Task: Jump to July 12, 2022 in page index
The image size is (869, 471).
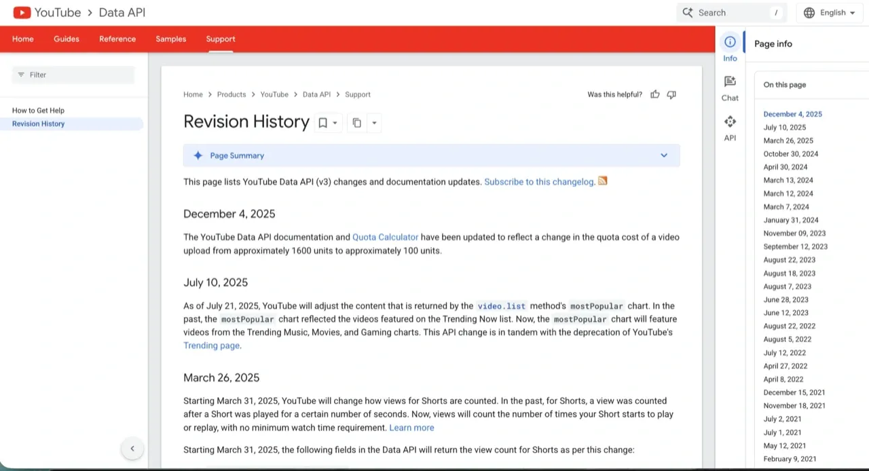Action: click(x=784, y=353)
